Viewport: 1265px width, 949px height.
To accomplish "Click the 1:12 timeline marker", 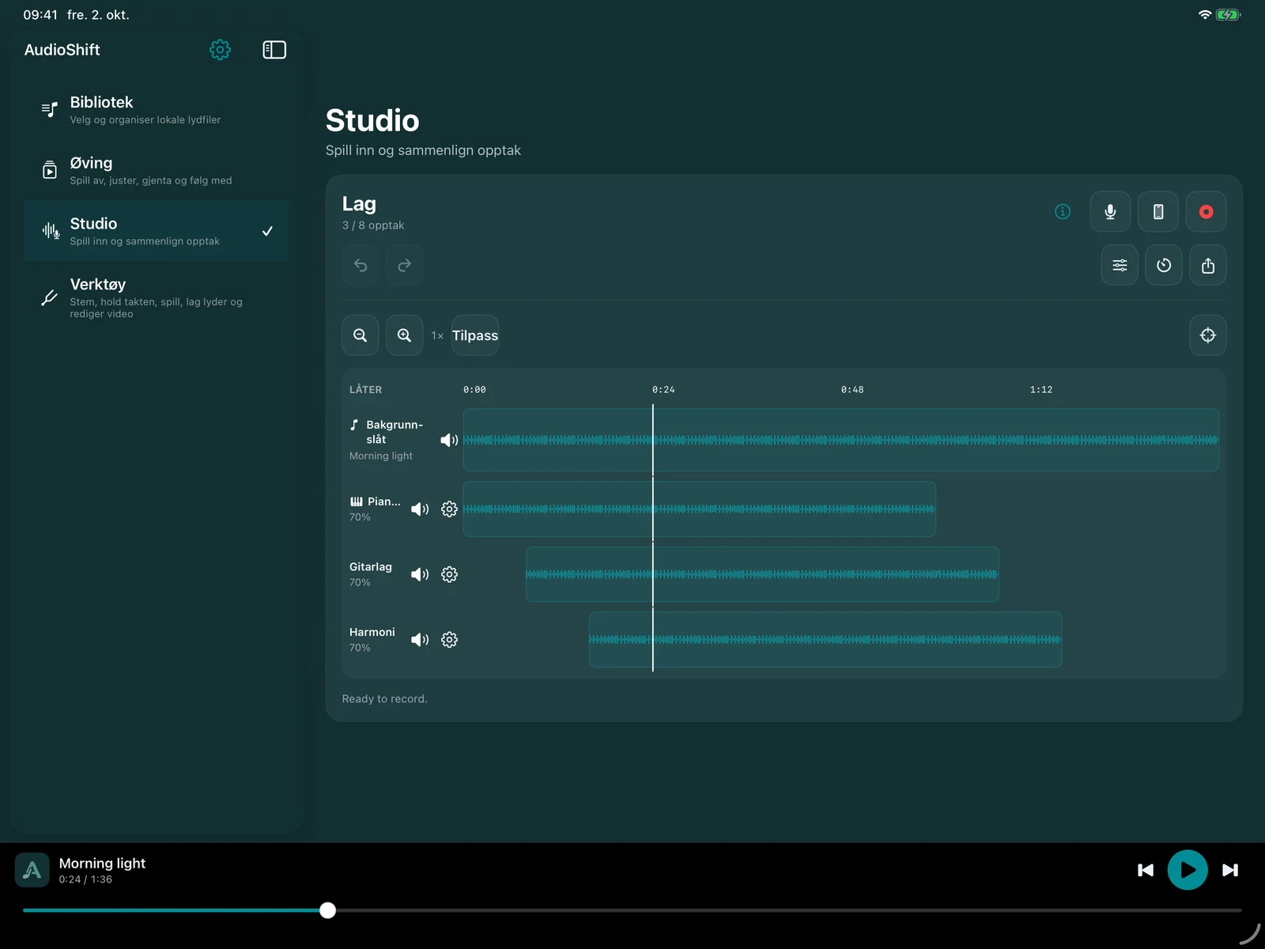I will click(1041, 390).
